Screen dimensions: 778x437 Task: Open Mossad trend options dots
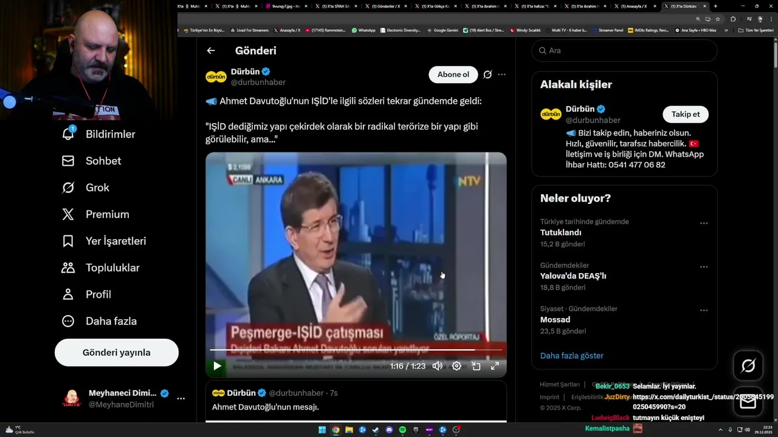704,310
